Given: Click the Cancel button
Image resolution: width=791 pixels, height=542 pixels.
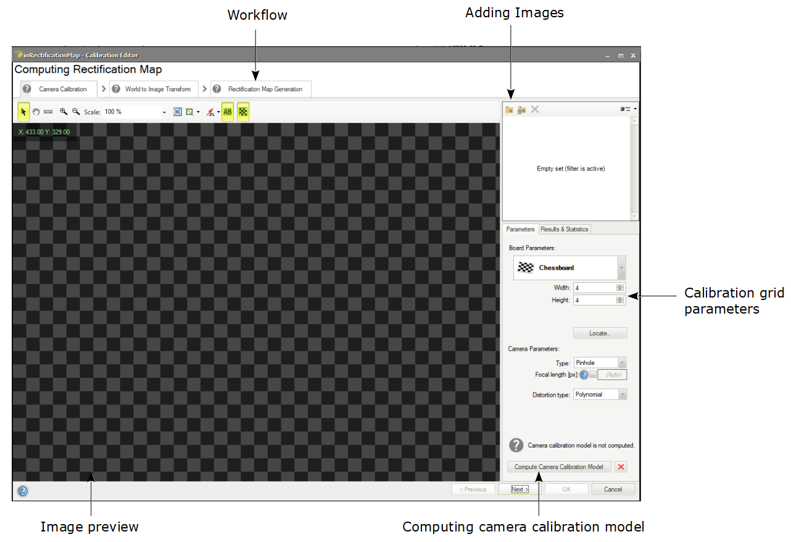Looking at the screenshot, I should tap(613, 490).
